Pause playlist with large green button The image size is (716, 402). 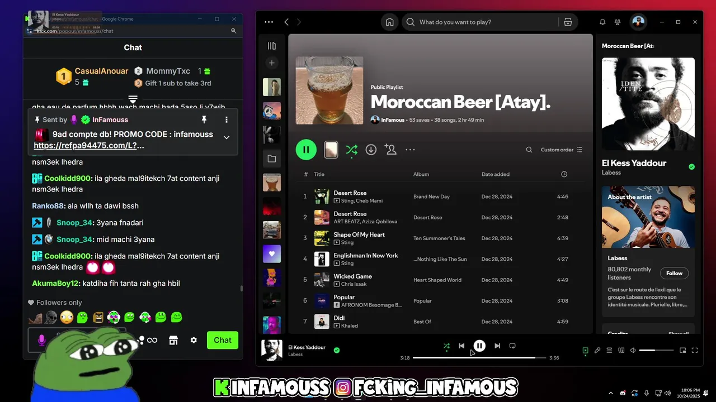pyautogui.click(x=306, y=150)
